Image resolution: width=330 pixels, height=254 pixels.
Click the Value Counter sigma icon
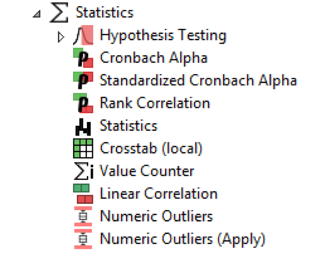pyautogui.click(x=83, y=172)
